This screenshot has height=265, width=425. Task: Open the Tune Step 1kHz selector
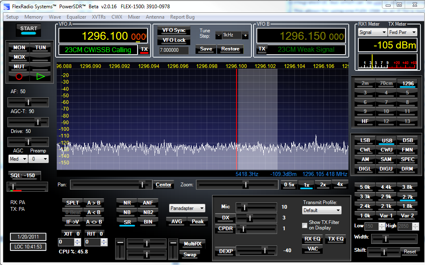pyautogui.click(x=232, y=35)
